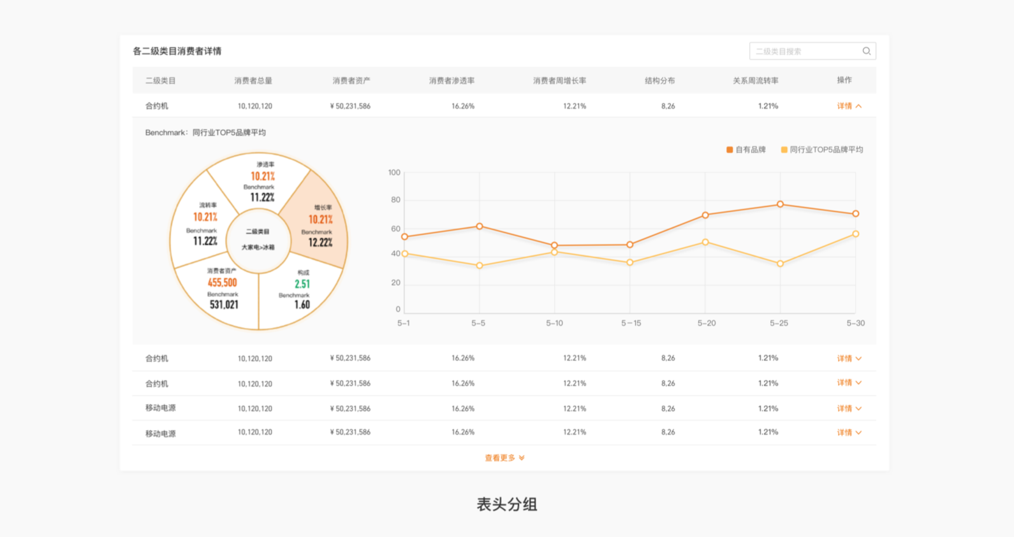1014x537 pixels.
Task: Click the donut center labeled 大家电>冰箱
Action: (258, 240)
